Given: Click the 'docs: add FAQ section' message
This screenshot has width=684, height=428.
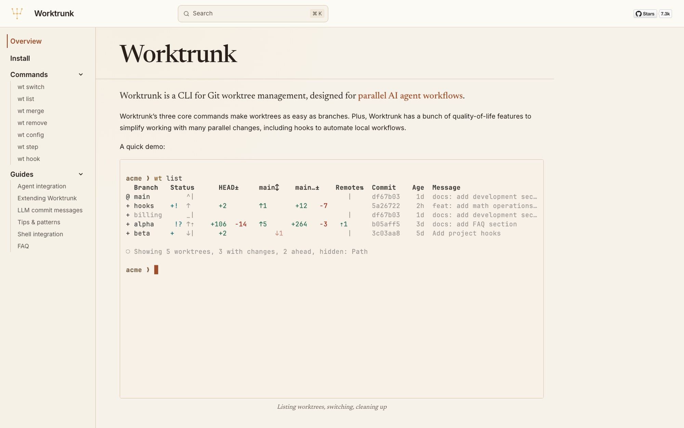Looking at the screenshot, I should [x=474, y=224].
